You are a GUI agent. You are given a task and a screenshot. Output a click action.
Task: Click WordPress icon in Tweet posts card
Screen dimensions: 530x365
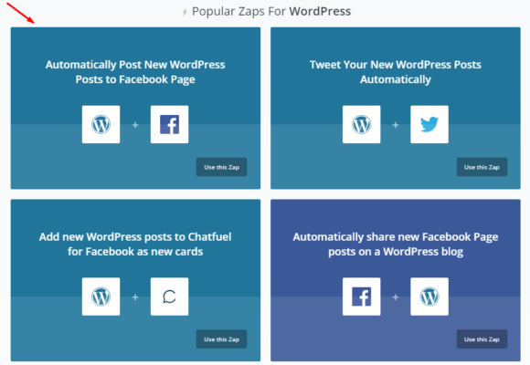pyautogui.click(x=361, y=124)
